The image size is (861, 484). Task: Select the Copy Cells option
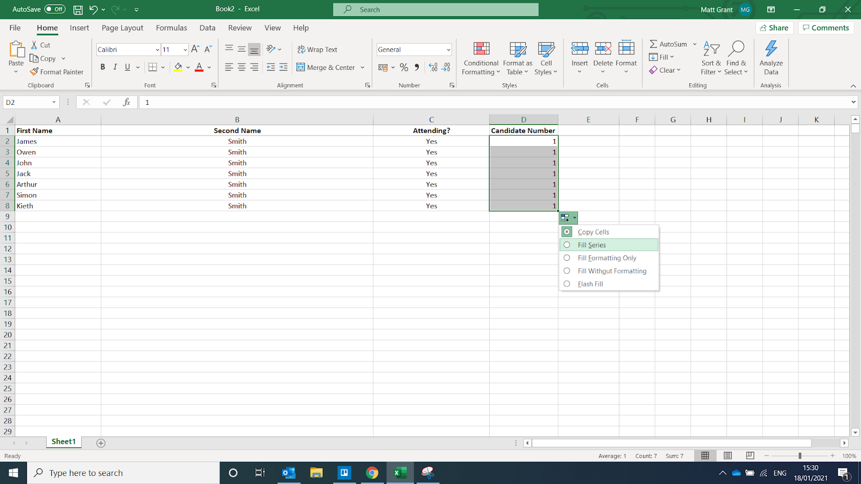(x=609, y=232)
